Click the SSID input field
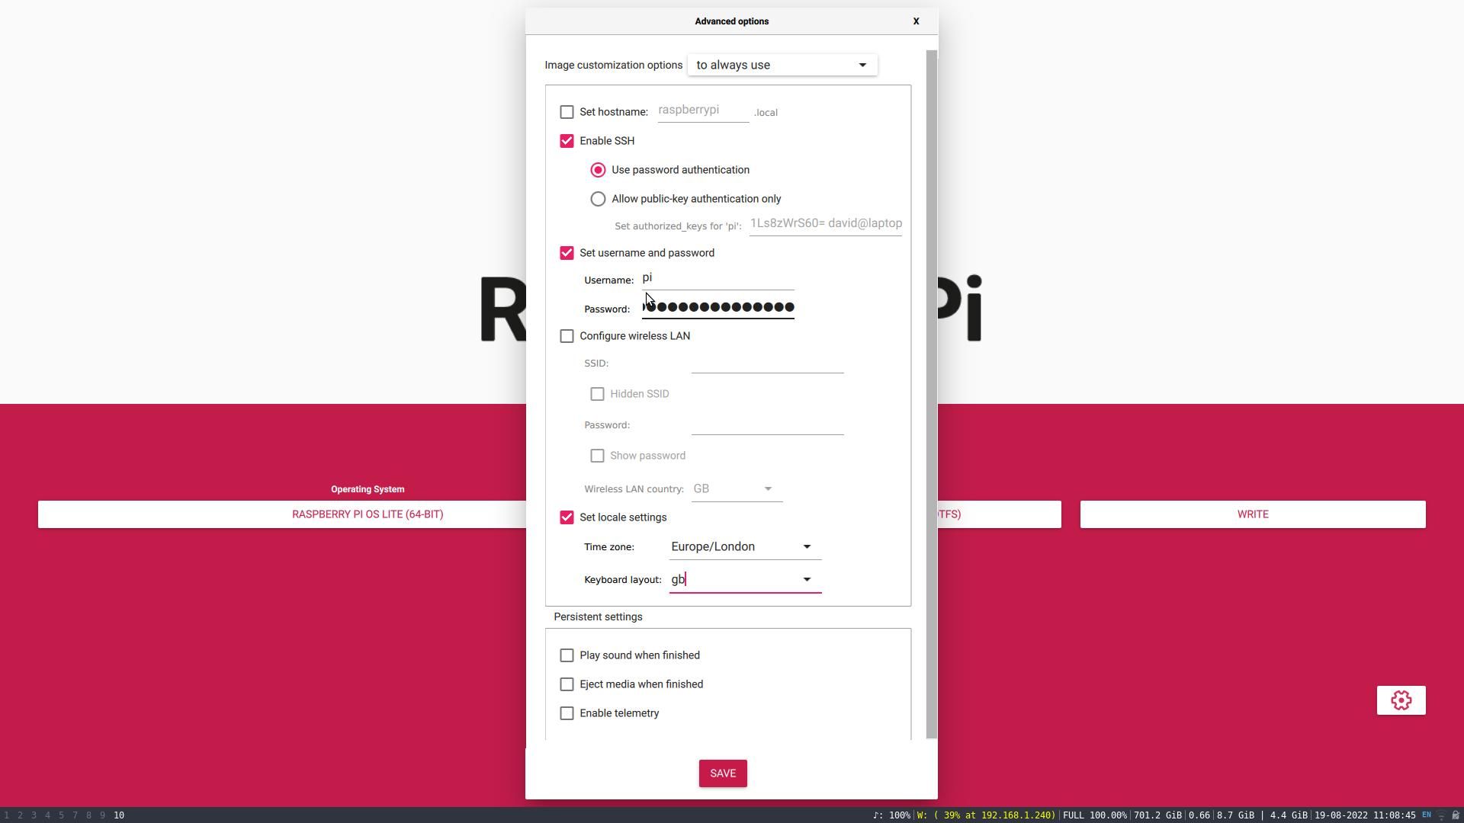The image size is (1464, 823). pyautogui.click(x=766, y=367)
